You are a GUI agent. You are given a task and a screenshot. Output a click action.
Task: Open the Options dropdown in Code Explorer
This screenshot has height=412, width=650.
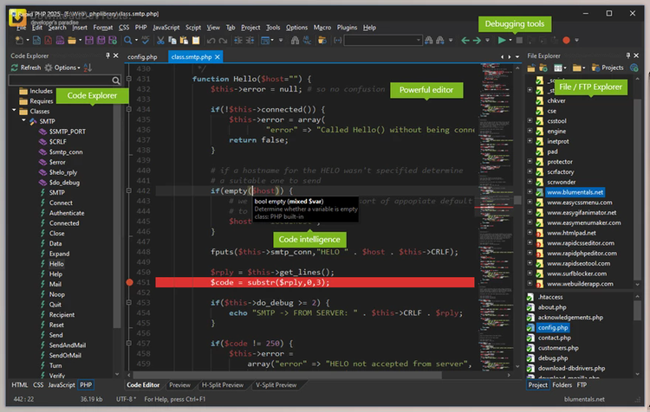click(63, 68)
